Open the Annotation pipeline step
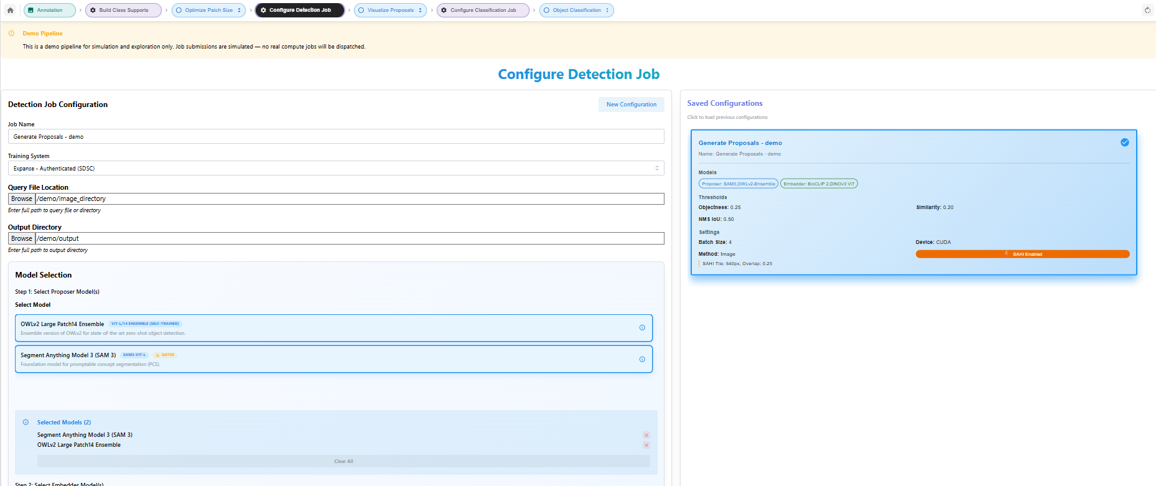 tap(49, 10)
